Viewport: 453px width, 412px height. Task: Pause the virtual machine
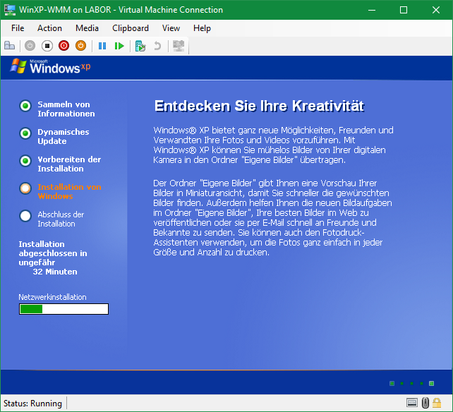[x=102, y=46]
